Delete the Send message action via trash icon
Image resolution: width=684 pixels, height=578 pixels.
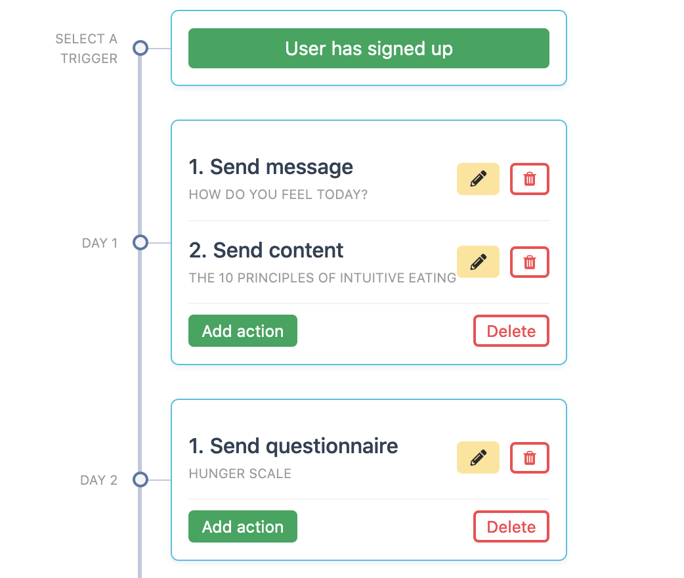click(529, 179)
